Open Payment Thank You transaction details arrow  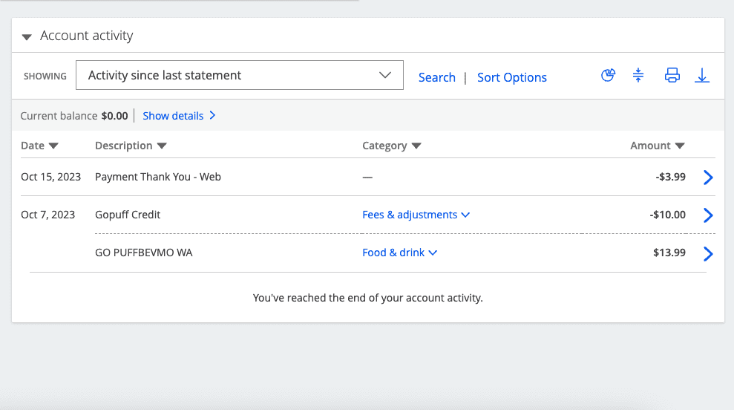pyautogui.click(x=708, y=178)
